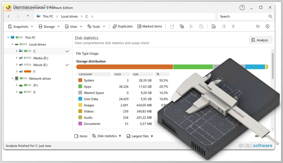Close the Disk statistics tab
This screenshot has height=163, width=283.
[x=120, y=136]
